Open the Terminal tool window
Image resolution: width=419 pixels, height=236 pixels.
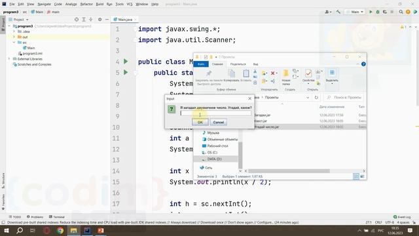[57, 217]
